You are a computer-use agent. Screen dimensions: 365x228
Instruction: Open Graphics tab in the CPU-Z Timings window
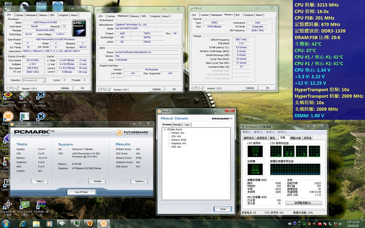pos(249,15)
